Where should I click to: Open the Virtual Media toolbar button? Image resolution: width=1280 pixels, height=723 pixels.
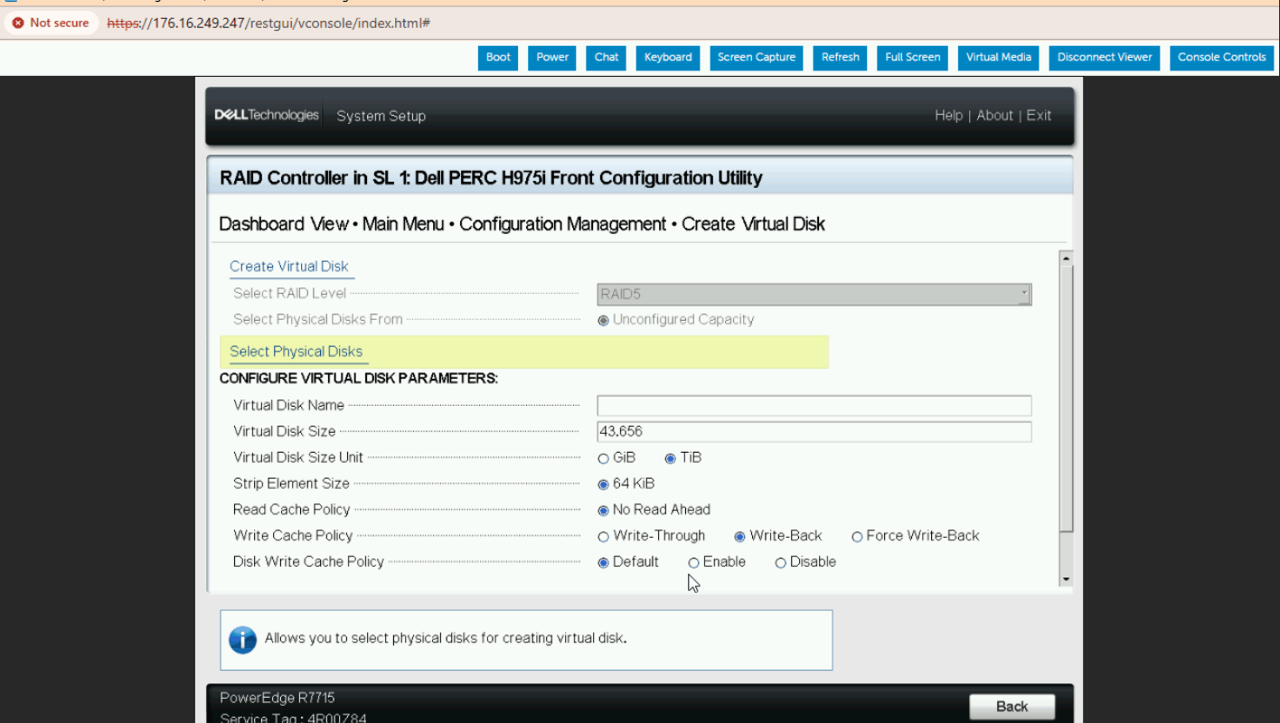point(998,57)
